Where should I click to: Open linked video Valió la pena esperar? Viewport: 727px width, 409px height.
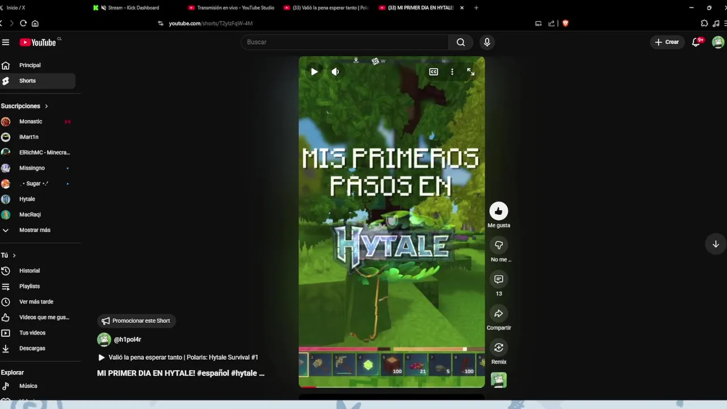tap(178, 357)
